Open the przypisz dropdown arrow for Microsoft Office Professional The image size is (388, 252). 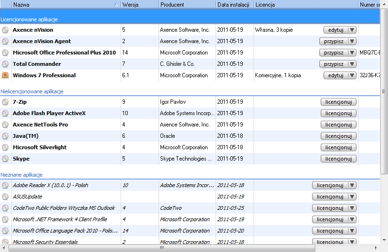(x=352, y=53)
